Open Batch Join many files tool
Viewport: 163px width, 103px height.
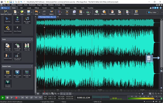[27, 47]
